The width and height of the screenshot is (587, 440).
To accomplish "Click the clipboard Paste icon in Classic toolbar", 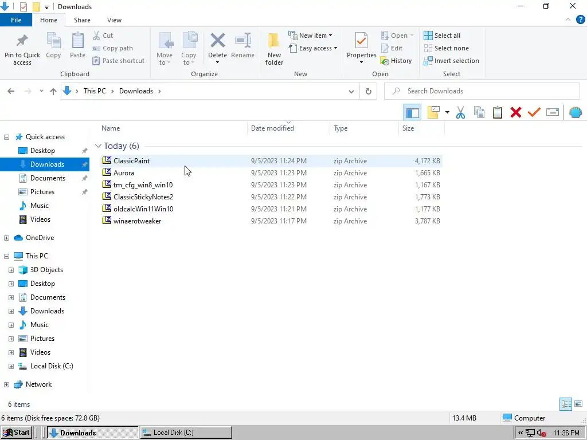I will coord(497,112).
